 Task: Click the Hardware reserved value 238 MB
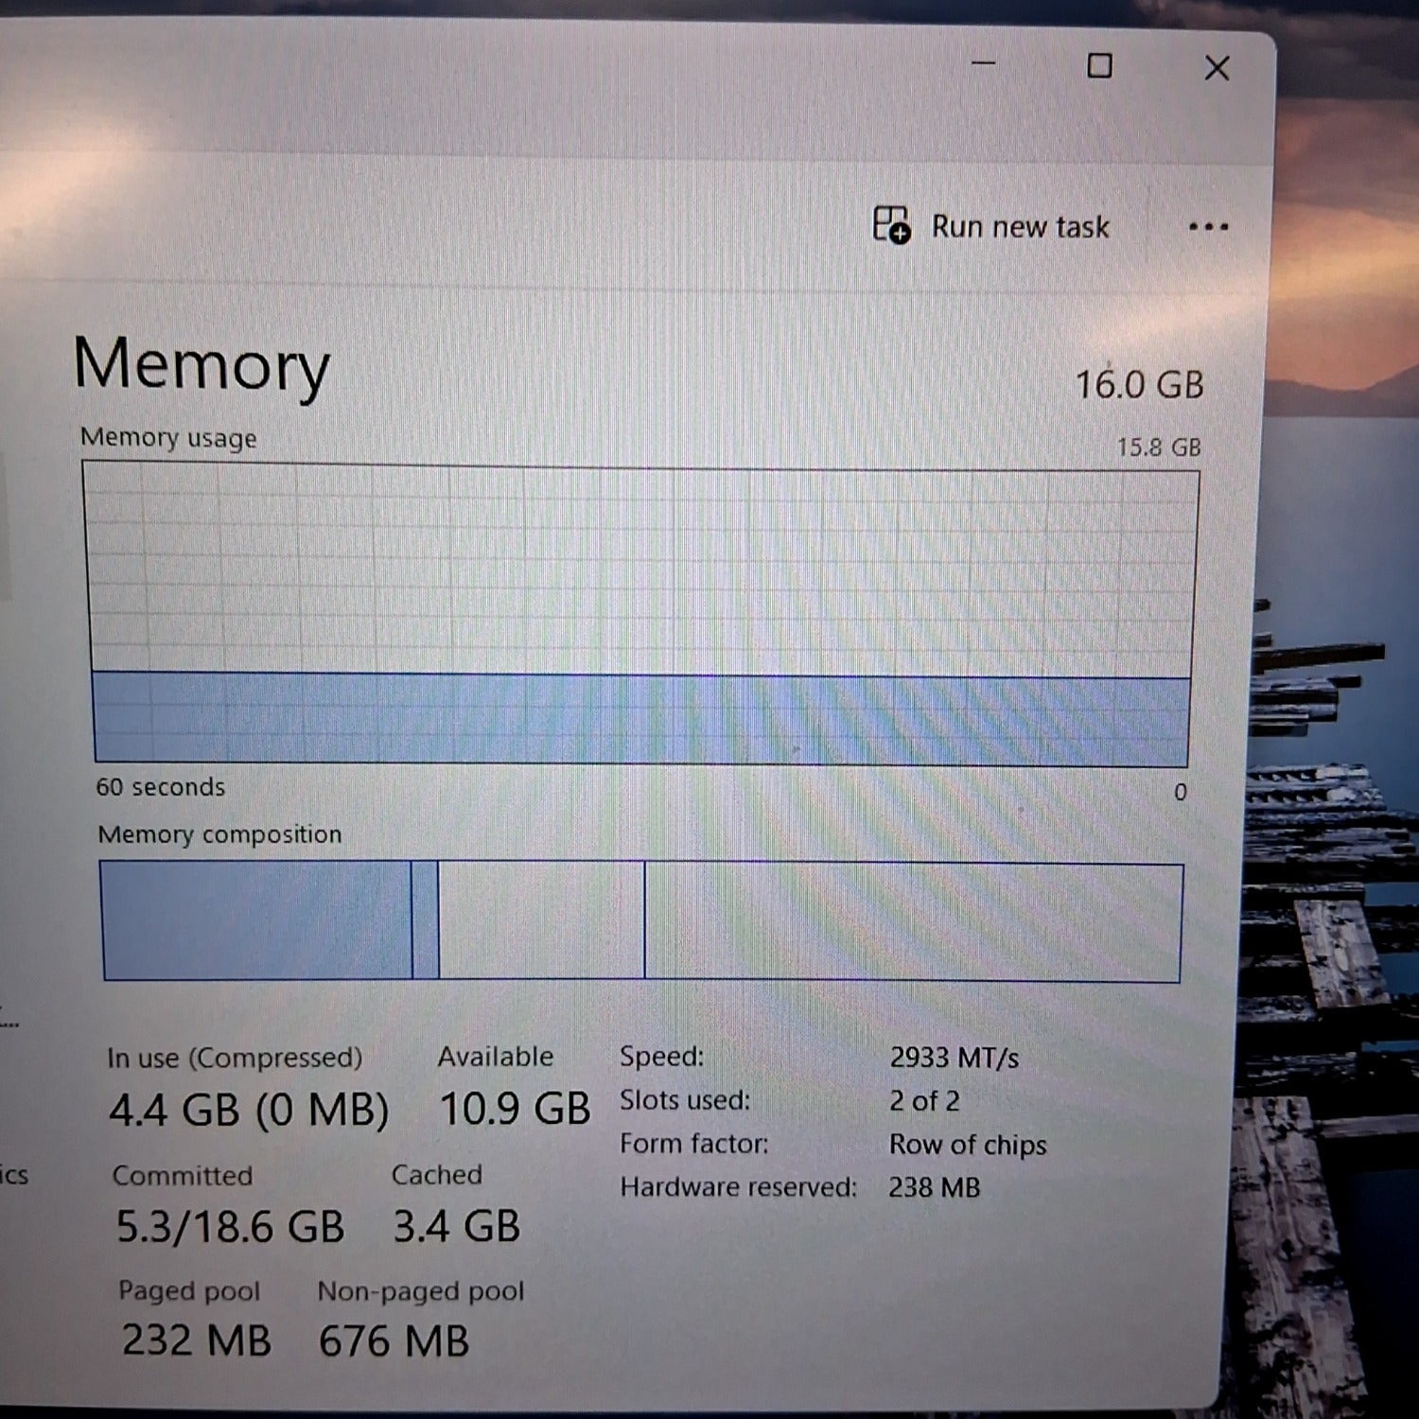tap(934, 1187)
